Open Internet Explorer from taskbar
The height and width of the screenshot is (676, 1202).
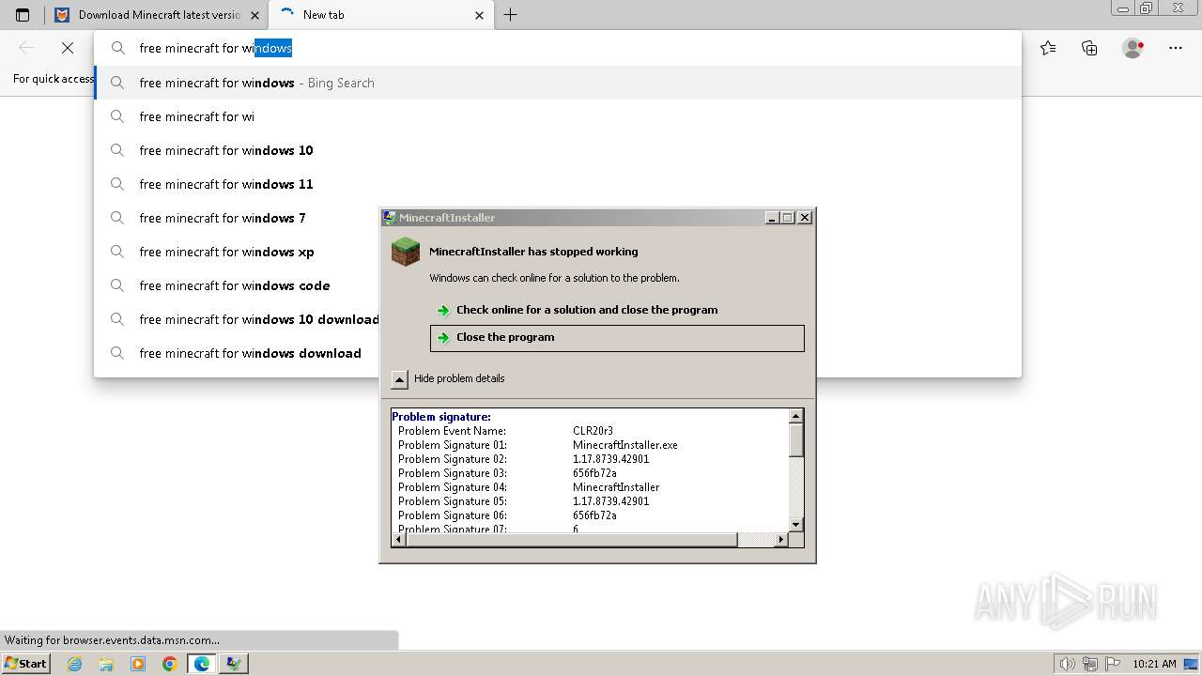[x=74, y=664]
